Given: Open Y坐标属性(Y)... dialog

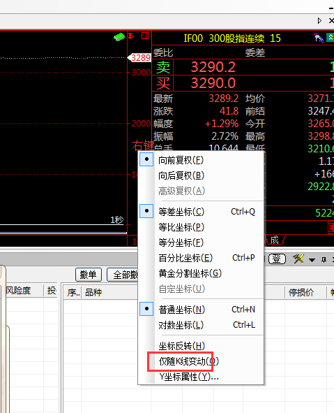Looking at the screenshot, I should 201,377.
